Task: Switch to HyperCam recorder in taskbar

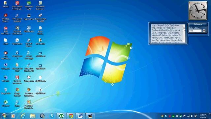Action: 90,116
